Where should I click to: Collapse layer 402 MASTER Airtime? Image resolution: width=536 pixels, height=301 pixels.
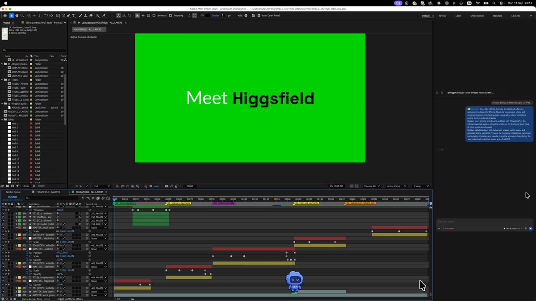17,249
